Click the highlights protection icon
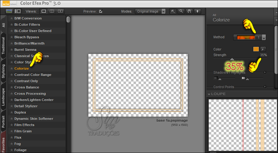This screenshot has width=278, height=153. pos(244,78)
